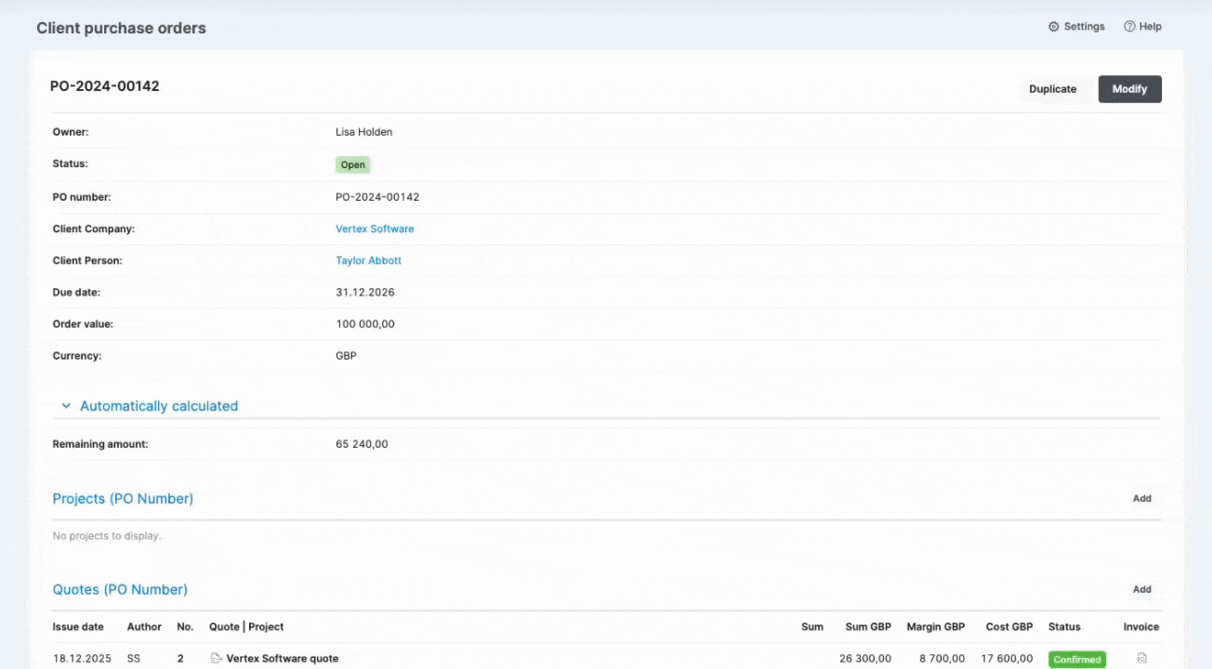Click the invoice icon in the quote row
Image resolution: width=1212 pixels, height=669 pixels.
pyautogui.click(x=1141, y=659)
